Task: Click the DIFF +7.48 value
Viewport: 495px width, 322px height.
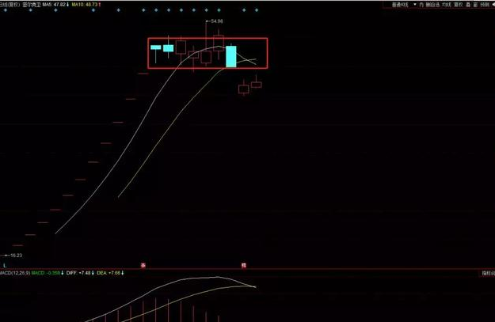Action: pyautogui.click(x=80, y=273)
